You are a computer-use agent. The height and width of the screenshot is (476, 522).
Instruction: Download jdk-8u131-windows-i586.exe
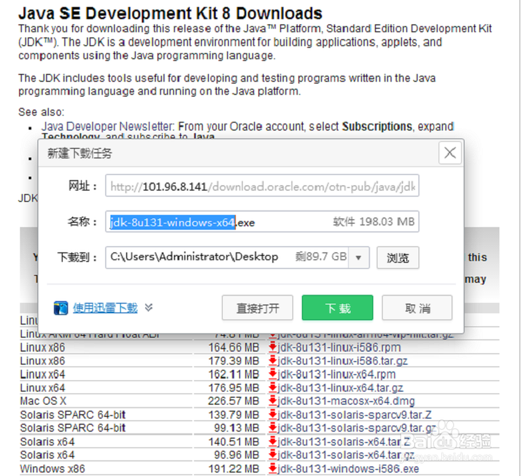coord(348,469)
